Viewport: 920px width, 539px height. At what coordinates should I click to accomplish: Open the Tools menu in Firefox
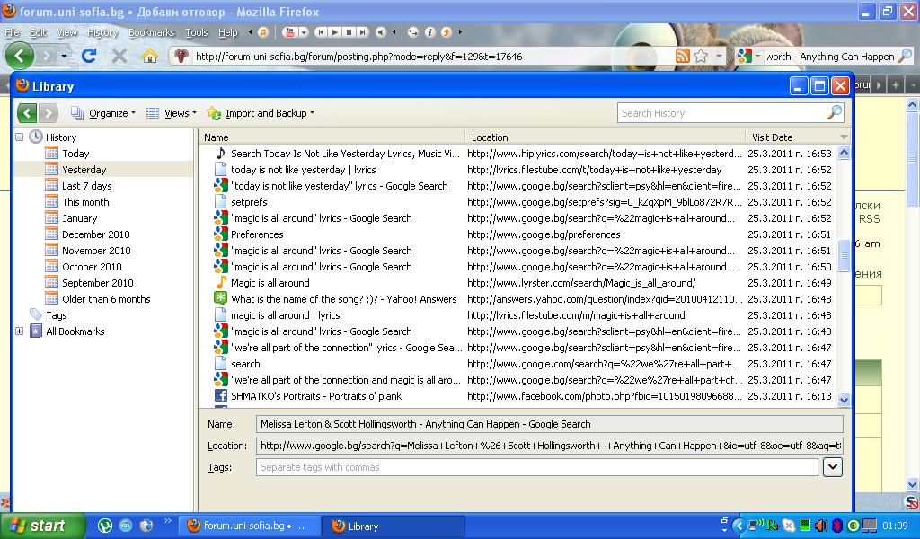click(x=196, y=32)
